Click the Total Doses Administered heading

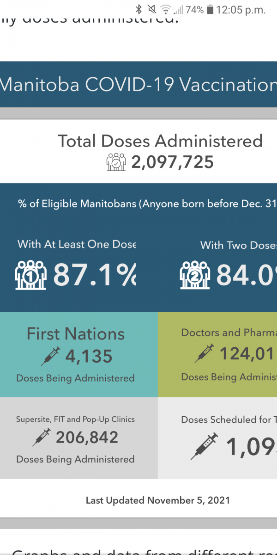pyautogui.click(x=160, y=141)
